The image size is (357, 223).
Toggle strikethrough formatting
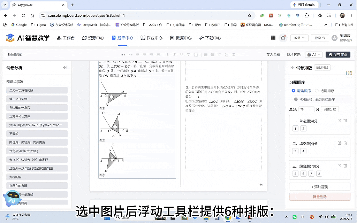pyautogui.click(x=189, y=55)
